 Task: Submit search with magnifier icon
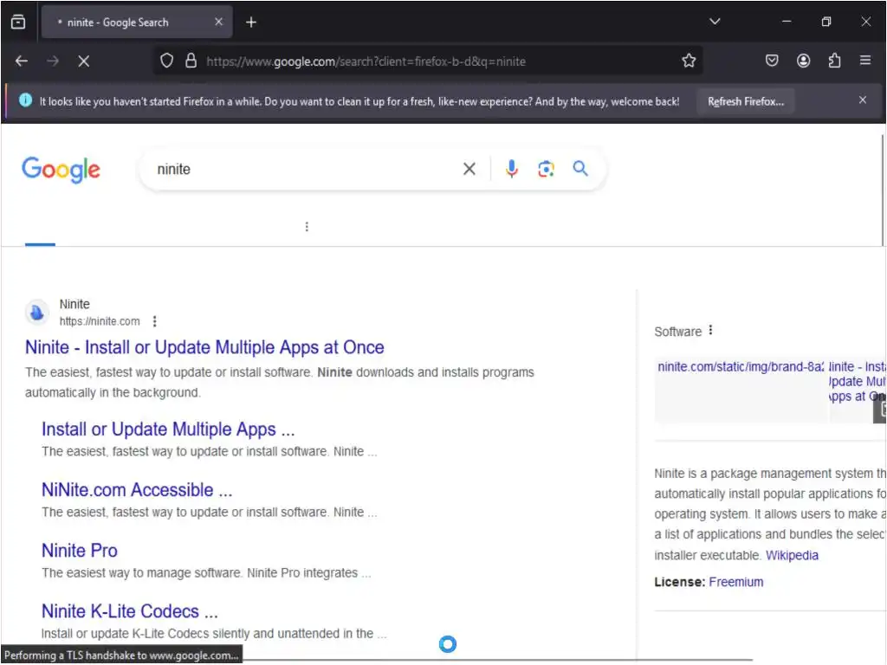(580, 169)
